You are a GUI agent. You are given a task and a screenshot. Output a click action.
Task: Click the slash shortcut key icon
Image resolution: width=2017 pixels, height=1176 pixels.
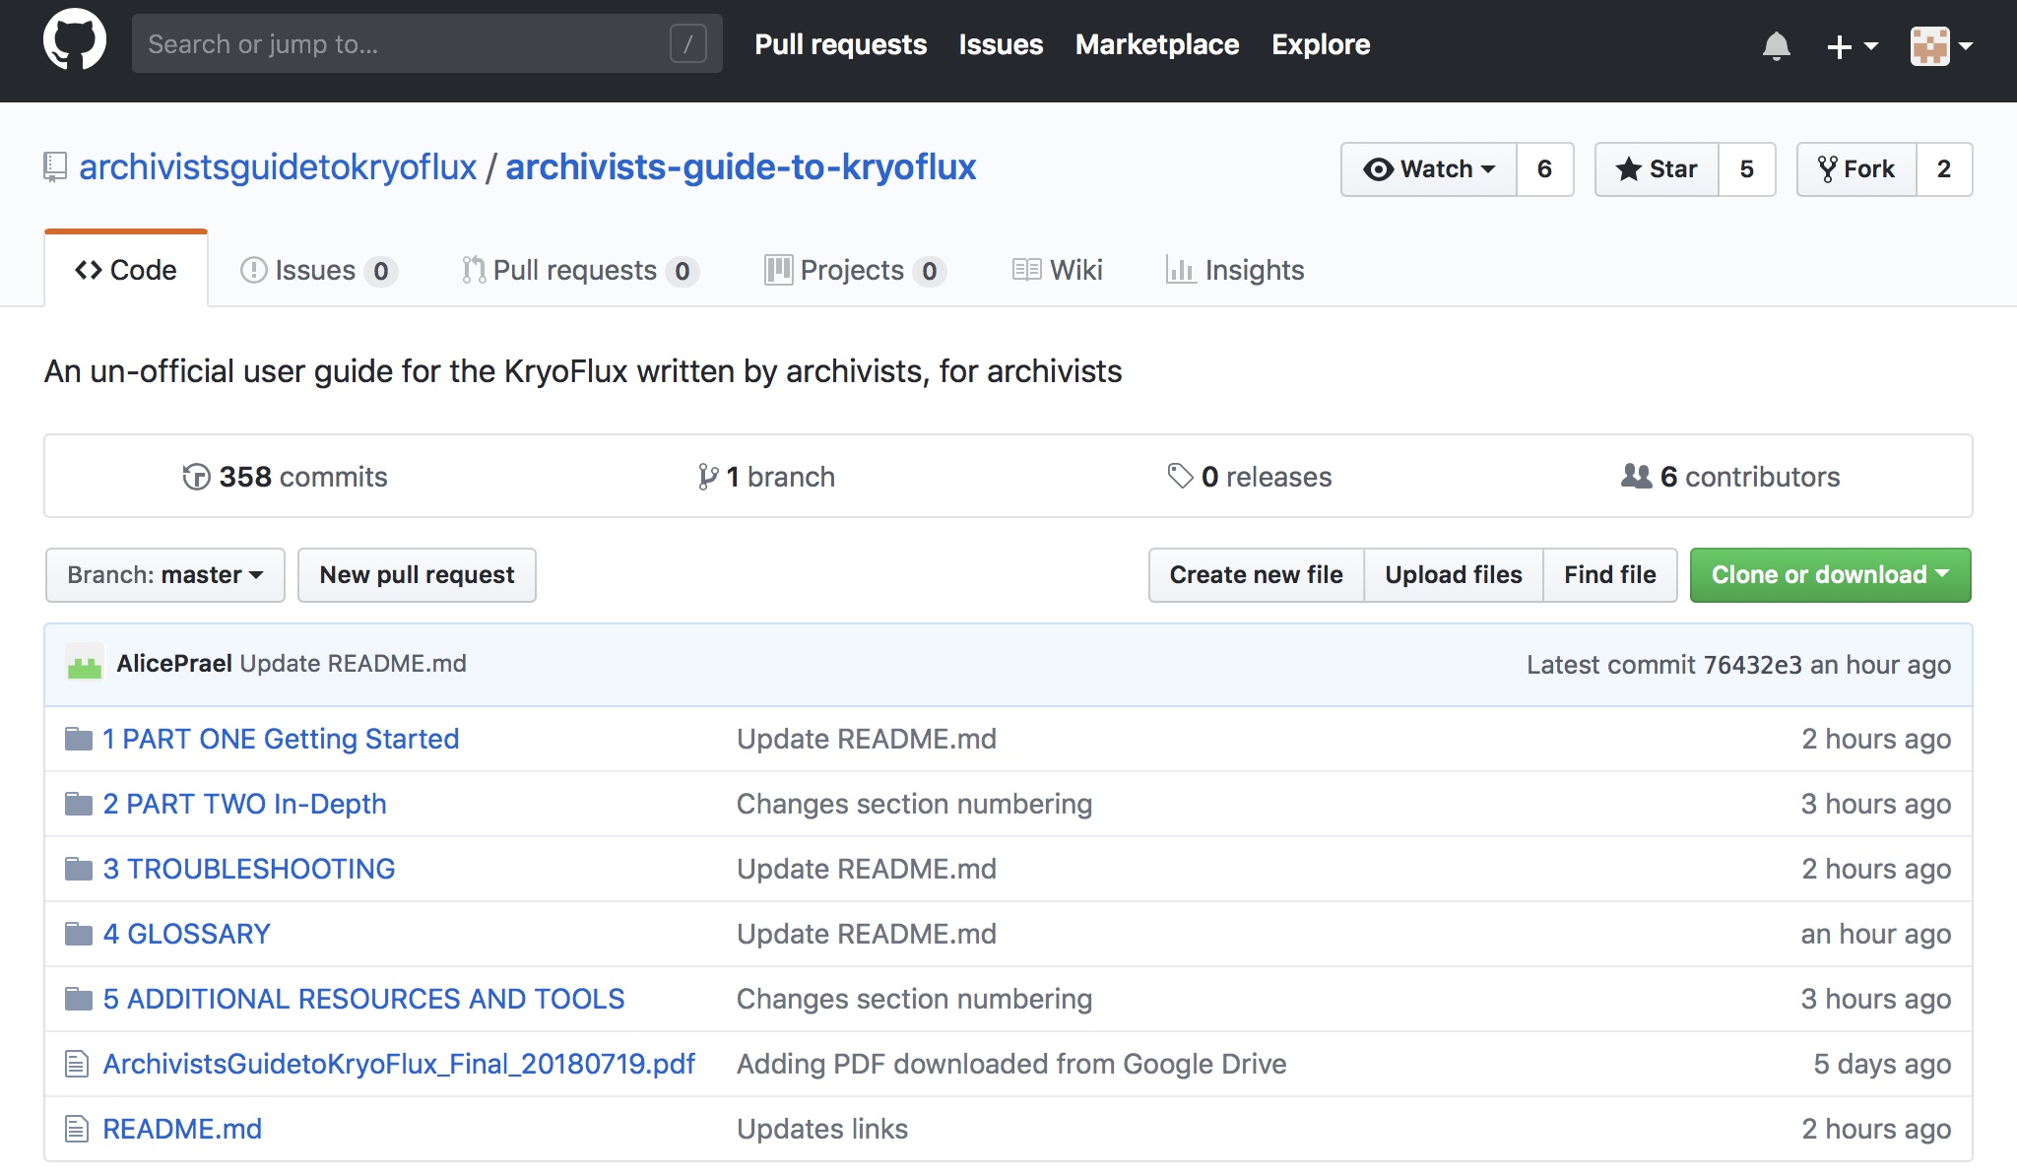coord(688,43)
